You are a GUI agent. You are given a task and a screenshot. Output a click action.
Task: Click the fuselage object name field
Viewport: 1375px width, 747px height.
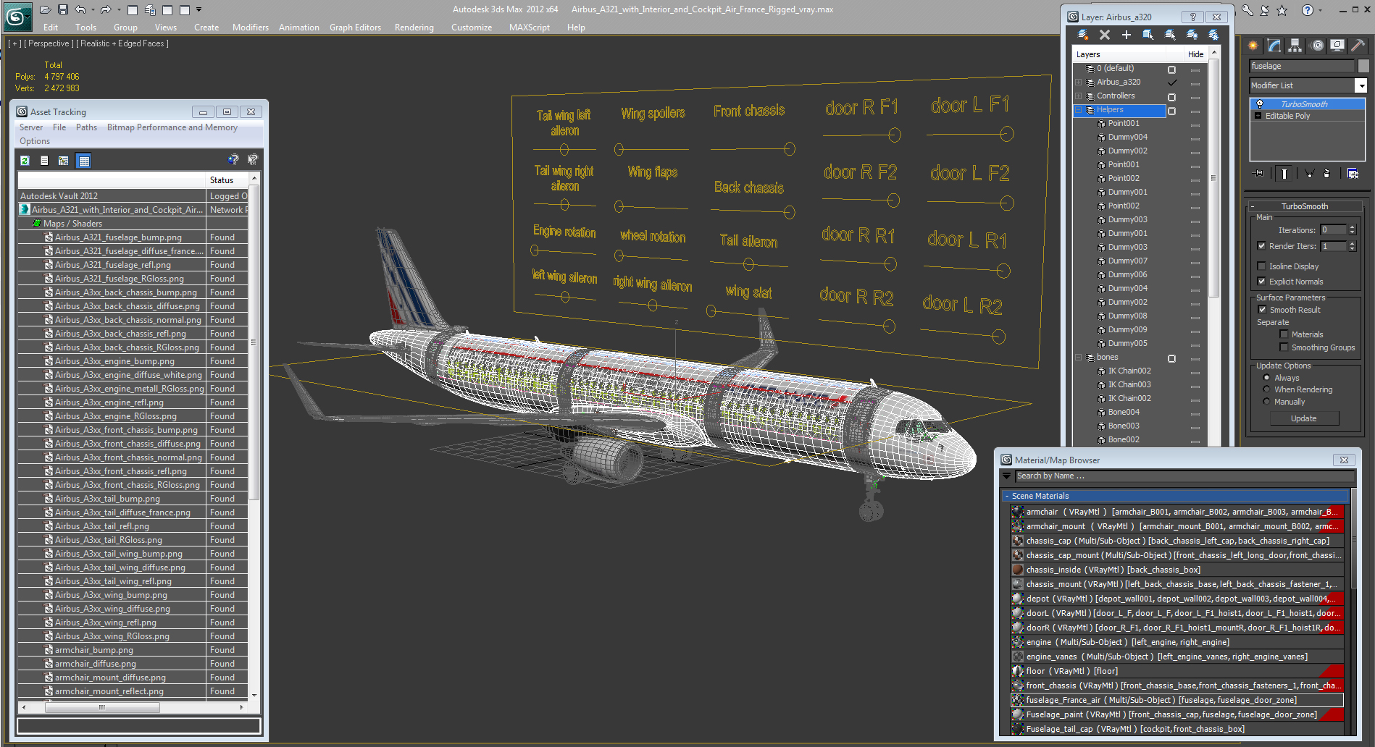coord(1302,66)
